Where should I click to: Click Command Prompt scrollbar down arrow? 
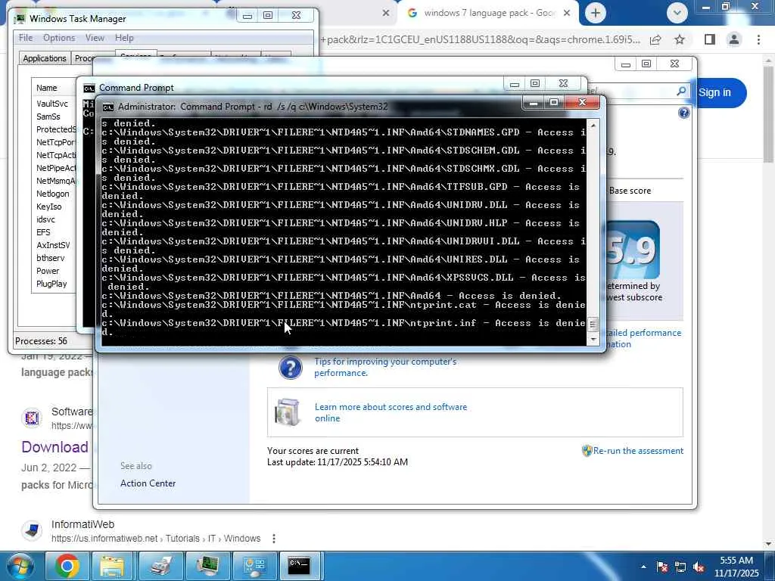pos(593,340)
